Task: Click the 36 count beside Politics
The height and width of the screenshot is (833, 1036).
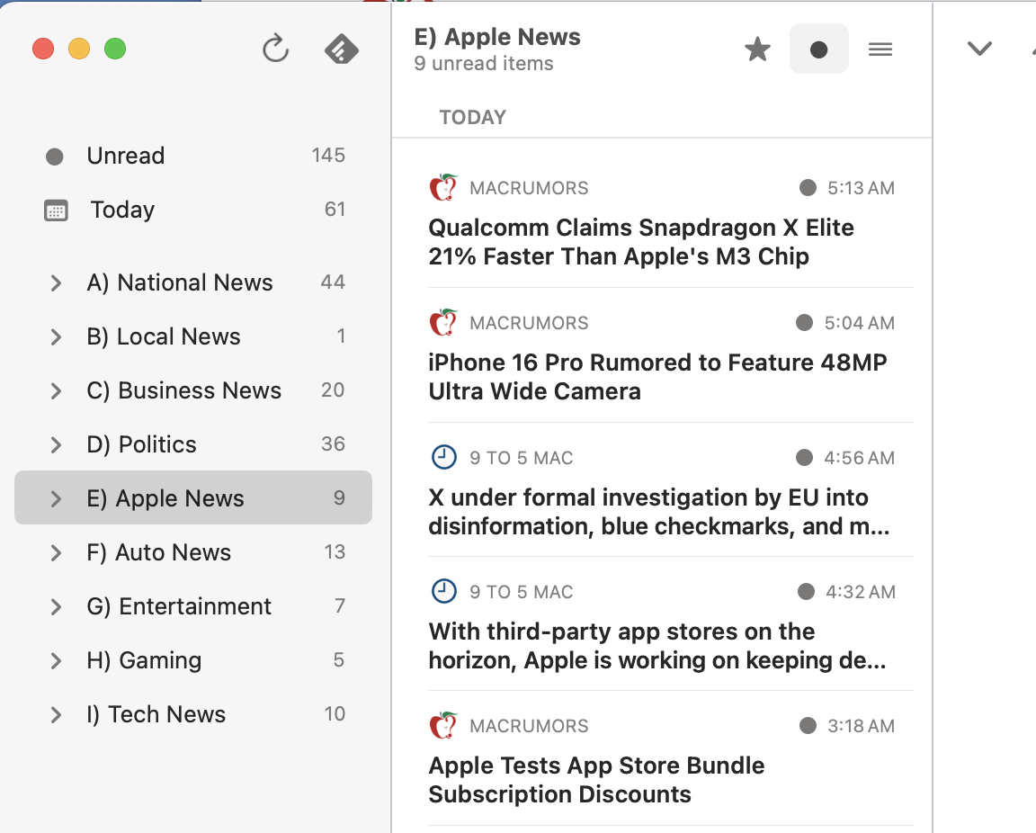Action: coord(333,444)
